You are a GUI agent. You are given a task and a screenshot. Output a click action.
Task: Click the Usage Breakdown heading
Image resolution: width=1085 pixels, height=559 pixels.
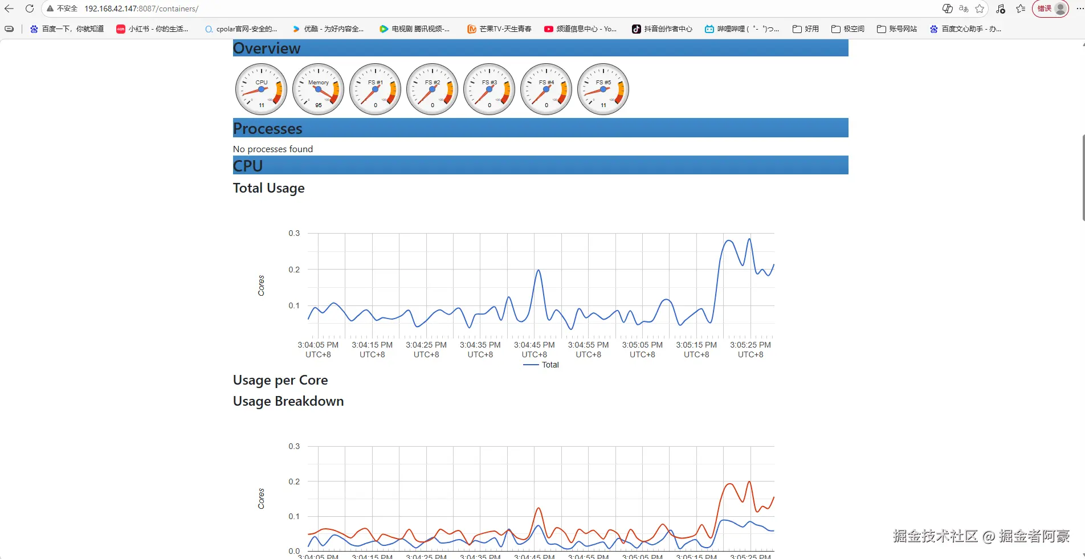tap(288, 401)
